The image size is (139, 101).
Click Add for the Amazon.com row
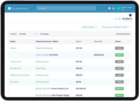click(x=119, y=62)
